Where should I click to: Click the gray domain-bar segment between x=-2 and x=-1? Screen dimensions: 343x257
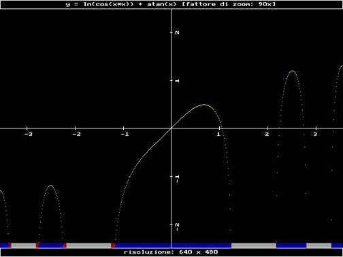[x=88, y=245]
